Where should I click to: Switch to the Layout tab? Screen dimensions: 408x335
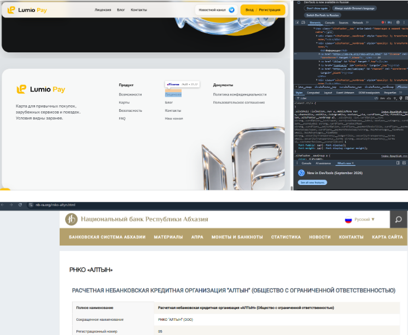click(328, 93)
